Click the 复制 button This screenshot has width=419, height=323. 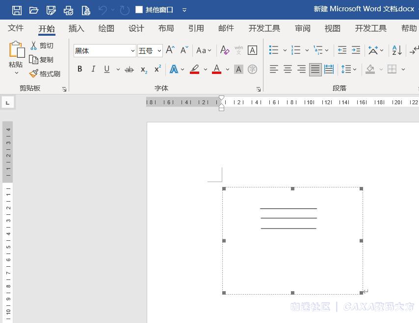[x=42, y=60]
